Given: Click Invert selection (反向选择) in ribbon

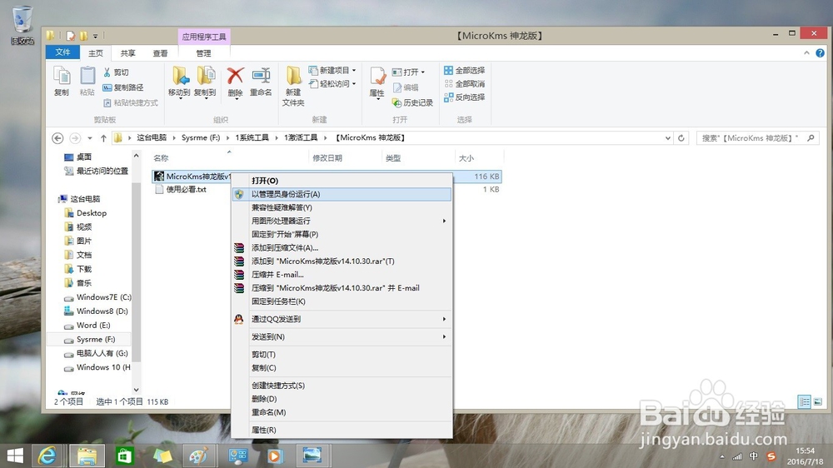Looking at the screenshot, I should pyautogui.click(x=464, y=97).
